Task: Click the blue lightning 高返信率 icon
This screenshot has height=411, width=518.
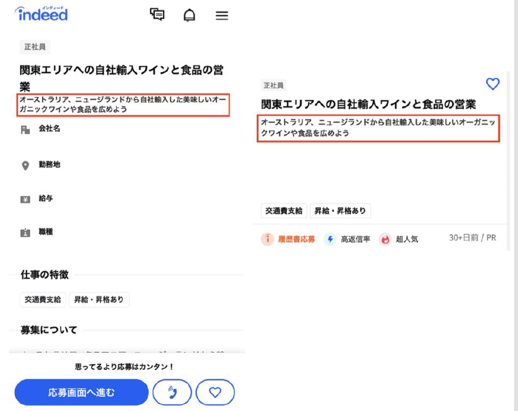Action: coord(330,239)
